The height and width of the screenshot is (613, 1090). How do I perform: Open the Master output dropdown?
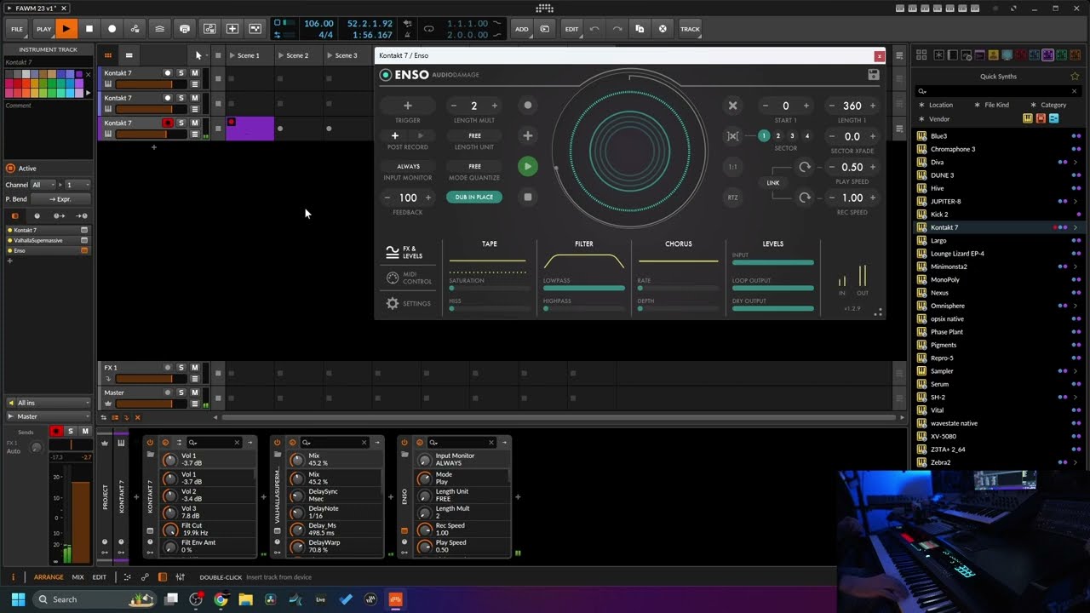[48, 416]
